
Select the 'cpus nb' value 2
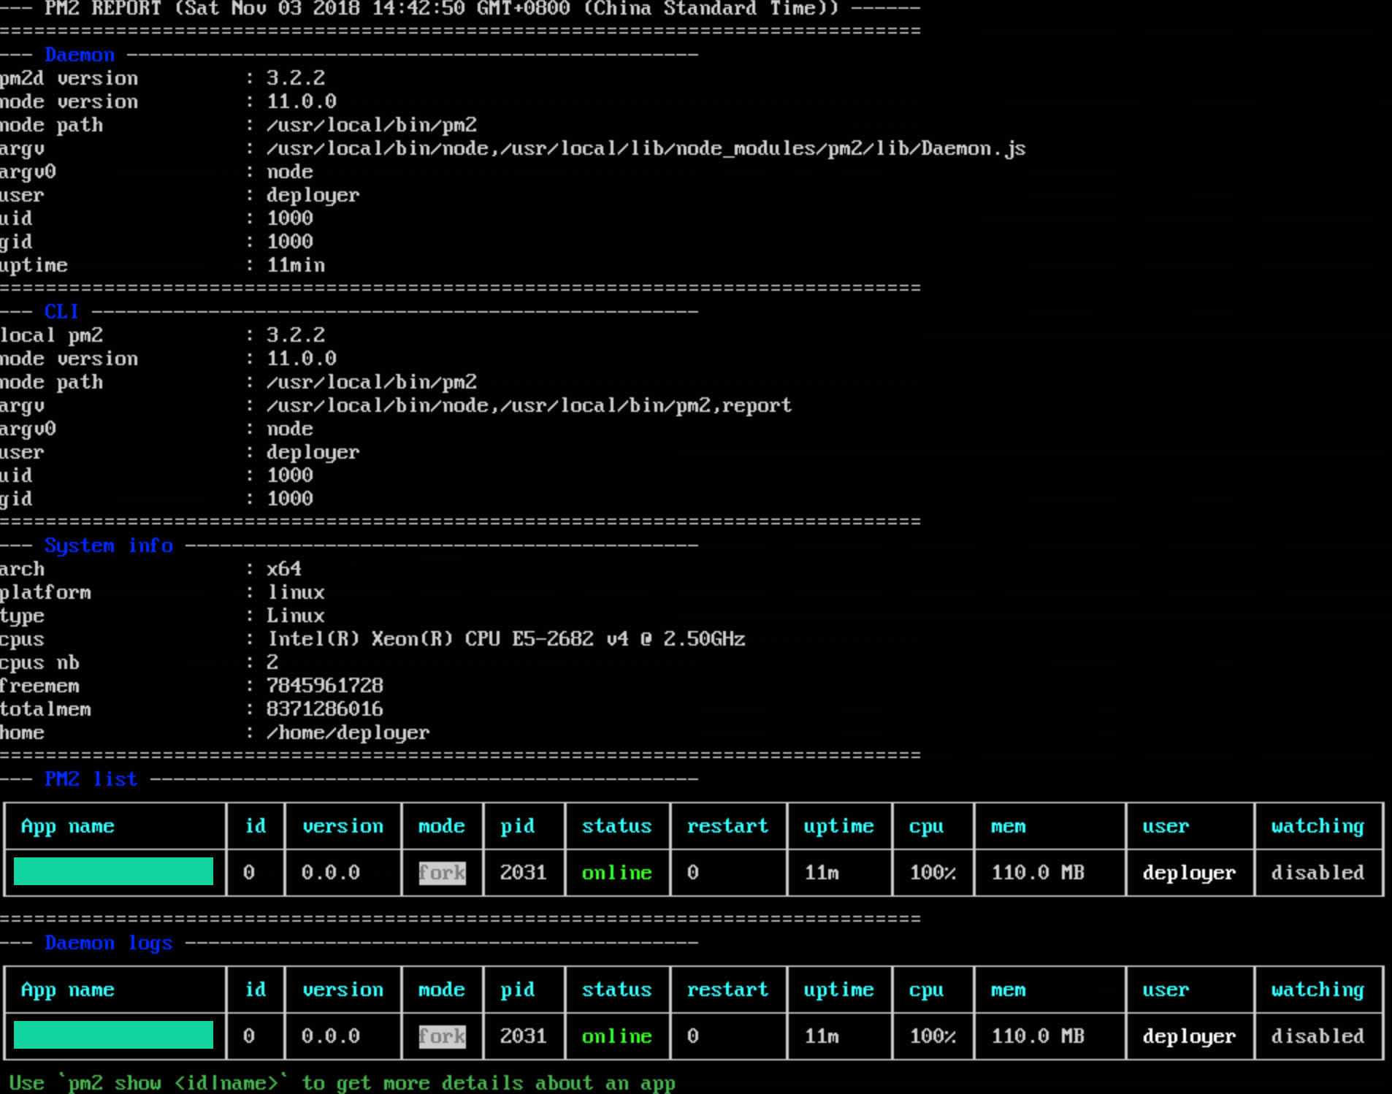click(x=272, y=662)
